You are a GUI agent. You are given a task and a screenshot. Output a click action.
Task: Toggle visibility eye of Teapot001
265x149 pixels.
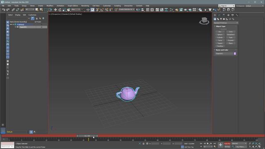(x=16, y=27)
